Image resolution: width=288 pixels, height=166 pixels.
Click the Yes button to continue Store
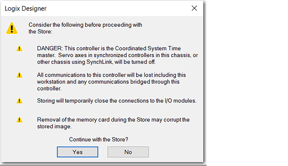pyautogui.click(x=78, y=152)
